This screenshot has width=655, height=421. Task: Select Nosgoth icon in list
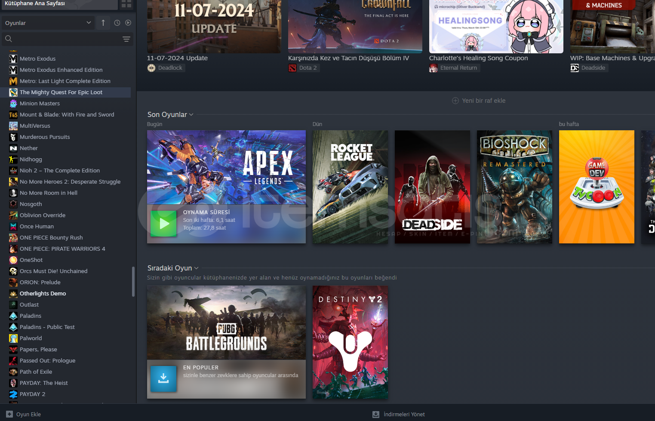pyautogui.click(x=13, y=204)
